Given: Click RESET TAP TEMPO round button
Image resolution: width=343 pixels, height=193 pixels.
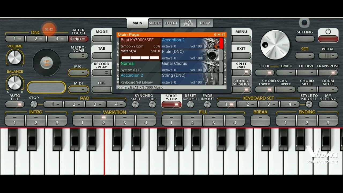Looking at the screenshot, I should (191, 104).
